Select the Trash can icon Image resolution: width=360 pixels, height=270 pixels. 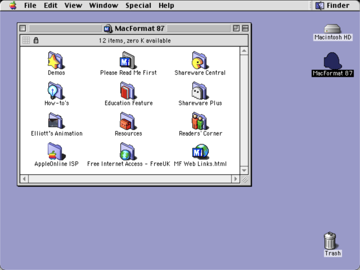tap(330, 241)
